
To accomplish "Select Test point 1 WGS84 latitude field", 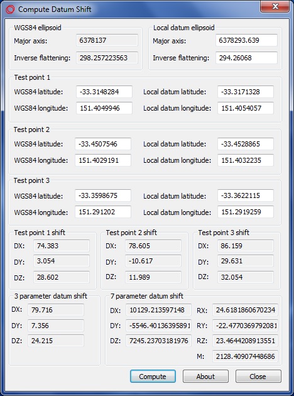I will 104,92.
